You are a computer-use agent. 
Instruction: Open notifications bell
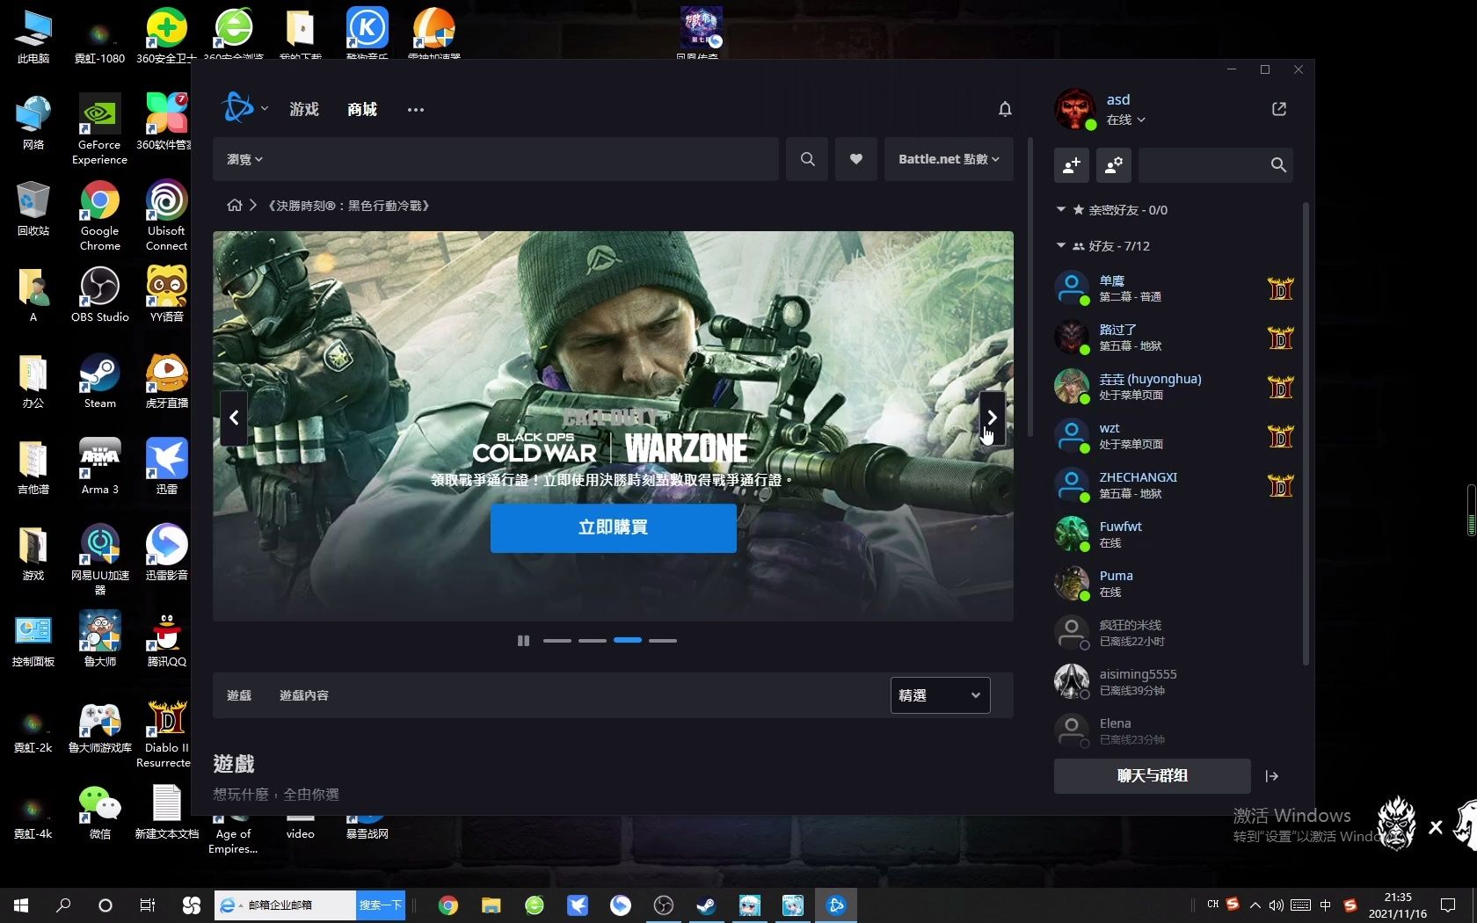[x=1005, y=109]
